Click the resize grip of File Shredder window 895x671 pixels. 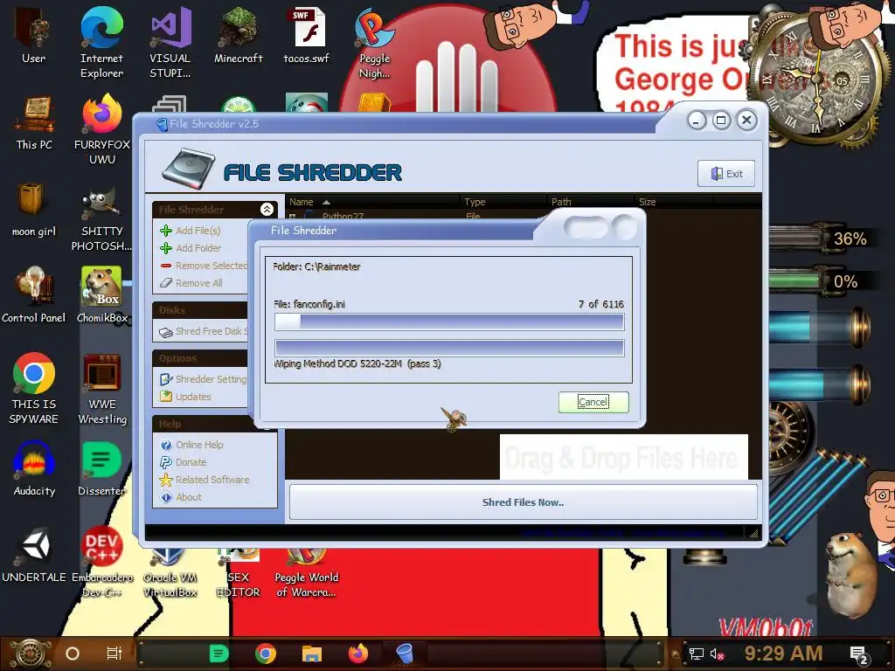753,534
